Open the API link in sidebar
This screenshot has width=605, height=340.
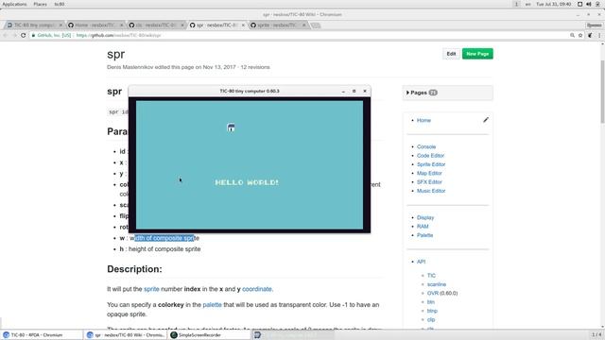coord(421,262)
